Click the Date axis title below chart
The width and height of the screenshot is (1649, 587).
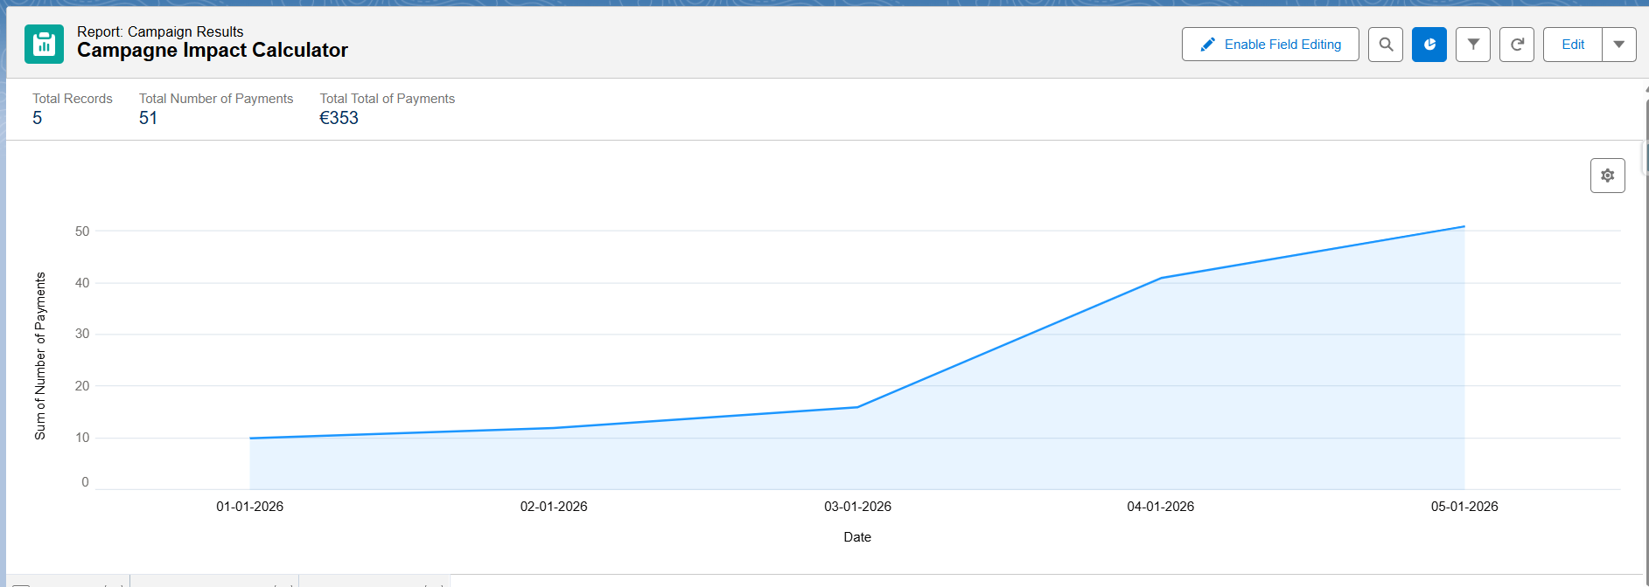coord(857,537)
